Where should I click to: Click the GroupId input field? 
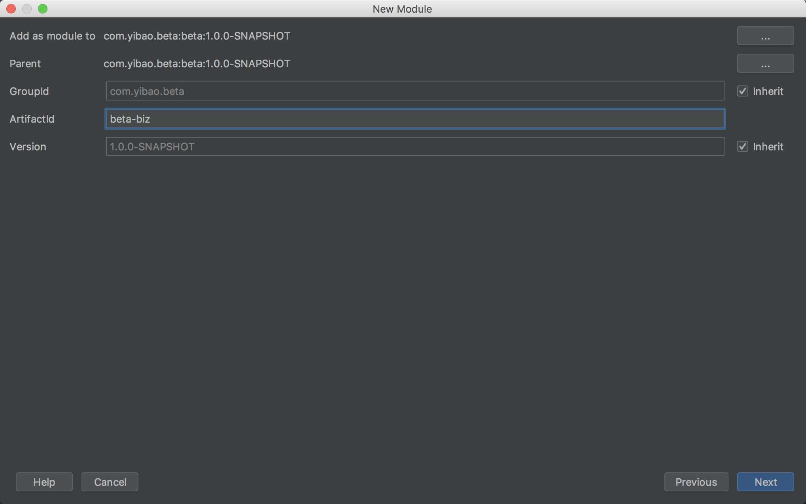415,91
